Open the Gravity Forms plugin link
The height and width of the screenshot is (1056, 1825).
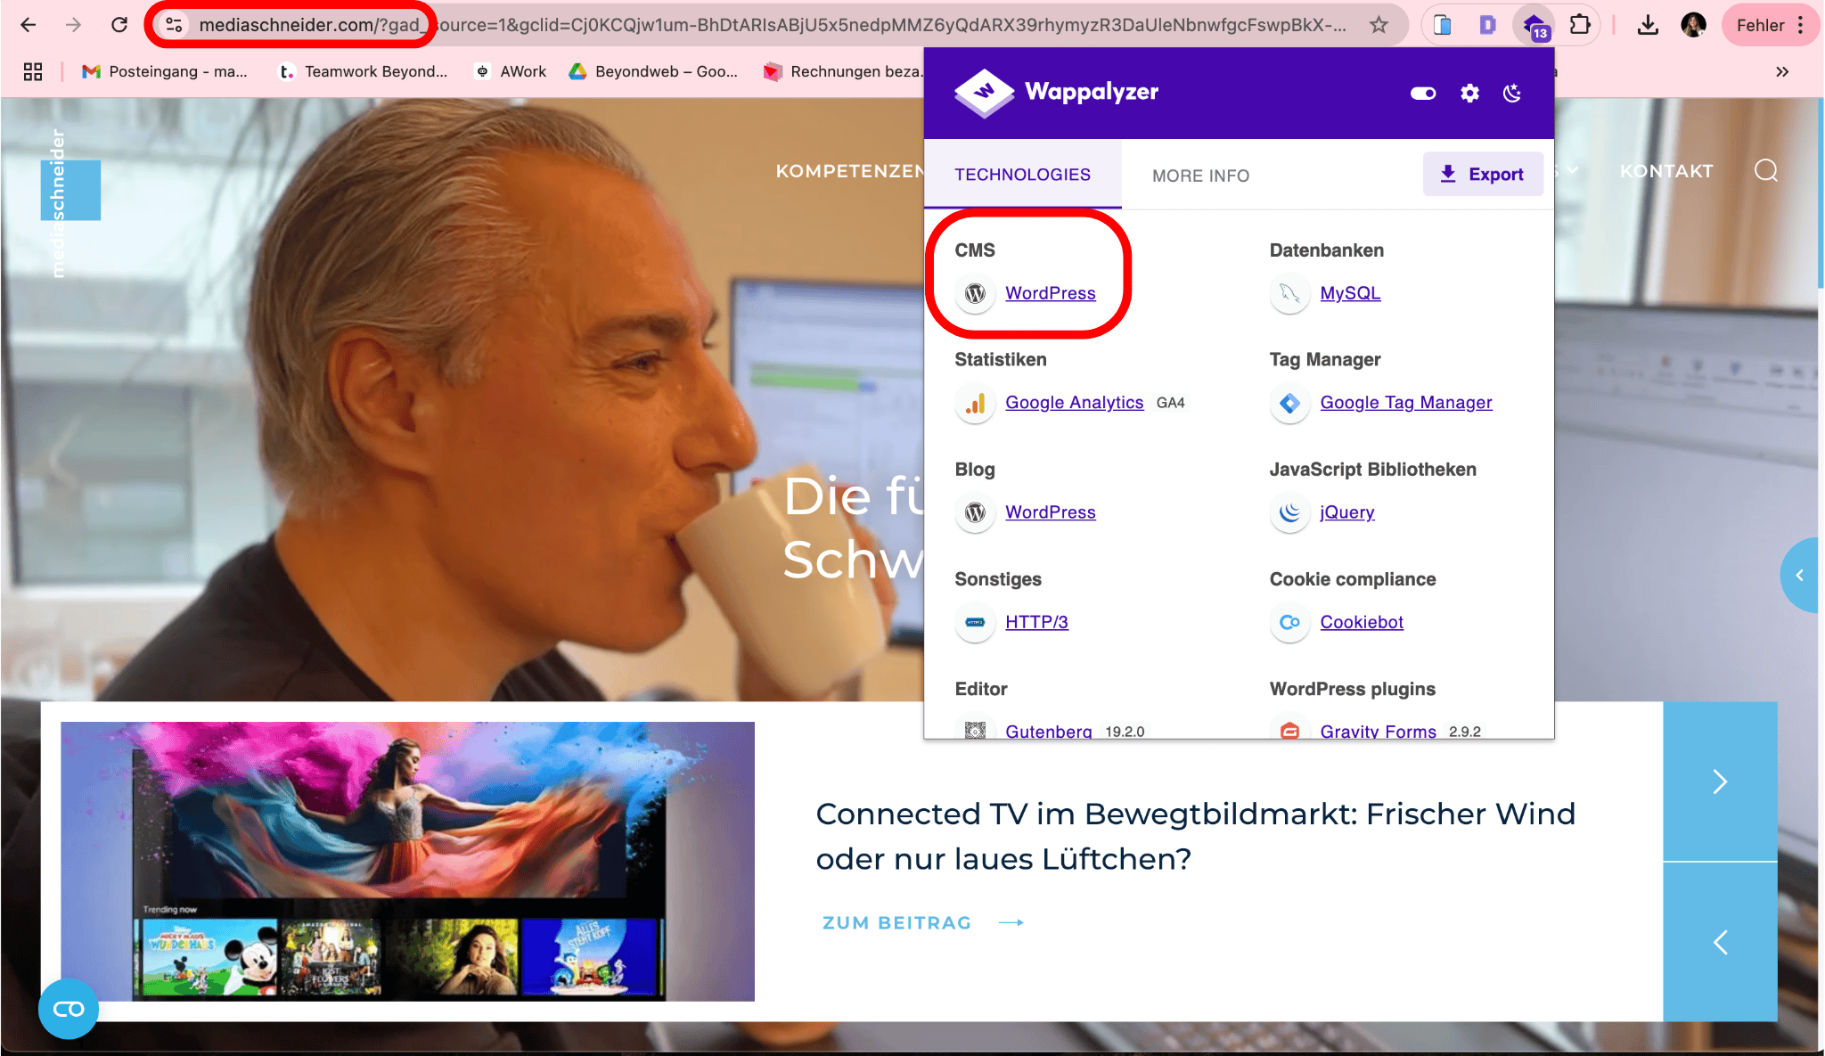click(1378, 731)
